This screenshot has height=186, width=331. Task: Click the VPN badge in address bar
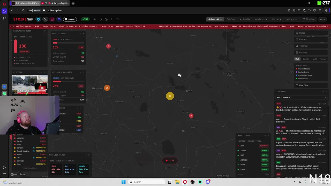pyautogui.click(x=30, y=10)
